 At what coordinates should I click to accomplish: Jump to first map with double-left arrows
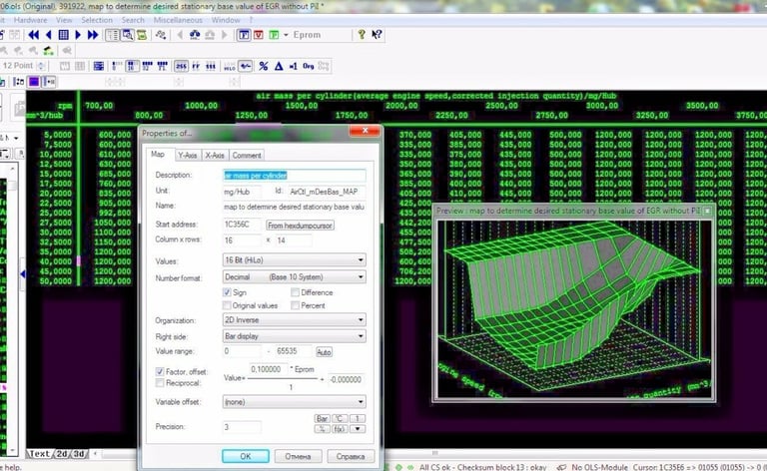pos(33,35)
